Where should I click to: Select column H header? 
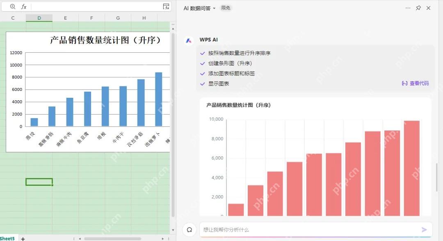(144, 18)
